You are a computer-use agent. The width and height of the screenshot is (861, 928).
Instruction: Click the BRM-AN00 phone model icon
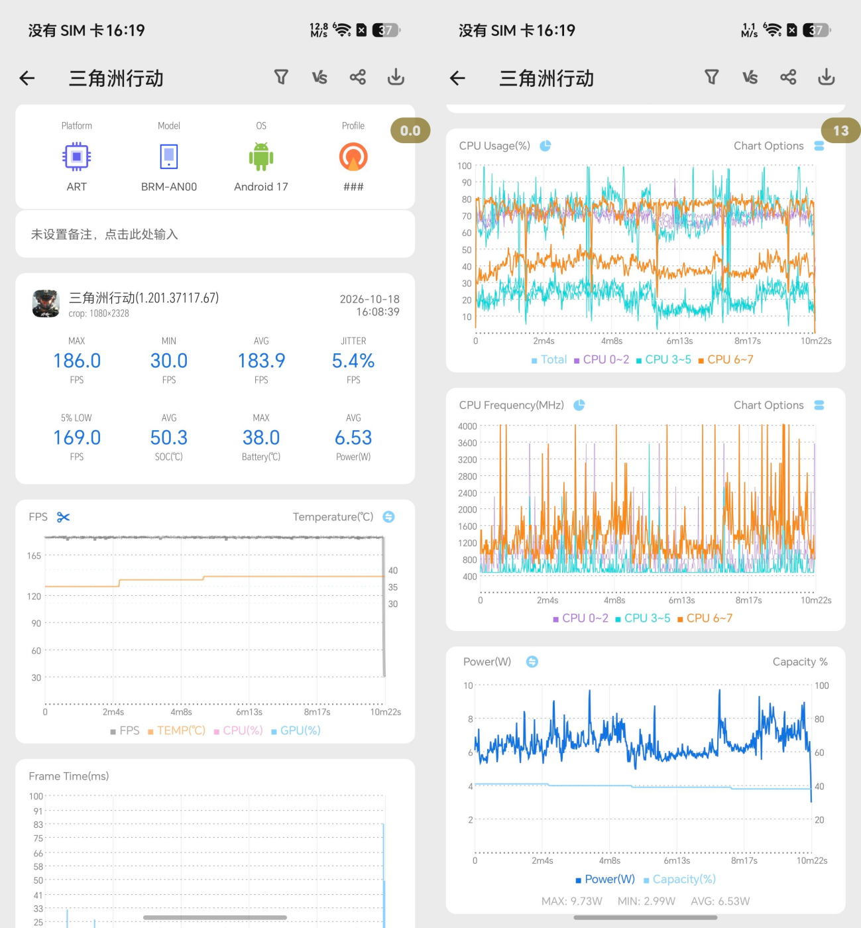click(169, 157)
